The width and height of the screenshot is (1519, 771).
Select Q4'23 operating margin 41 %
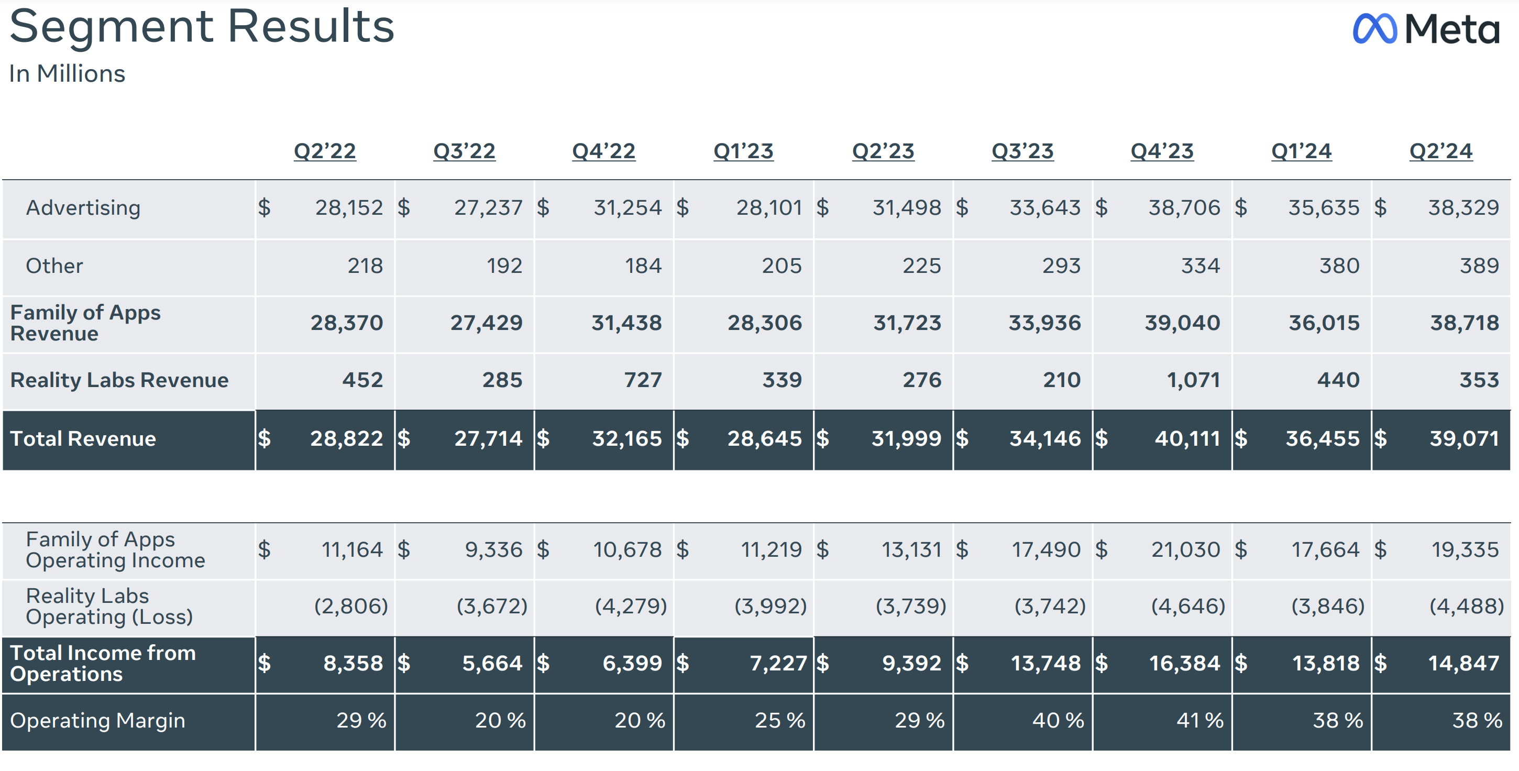[x=1199, y=721]
